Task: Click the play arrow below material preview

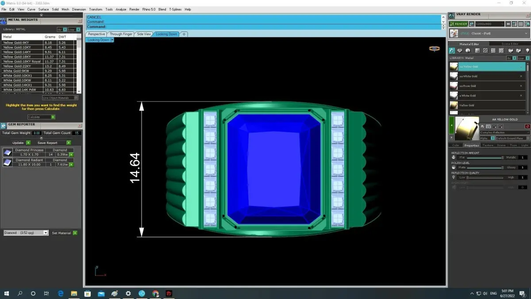Action: [x=452, y=138]
